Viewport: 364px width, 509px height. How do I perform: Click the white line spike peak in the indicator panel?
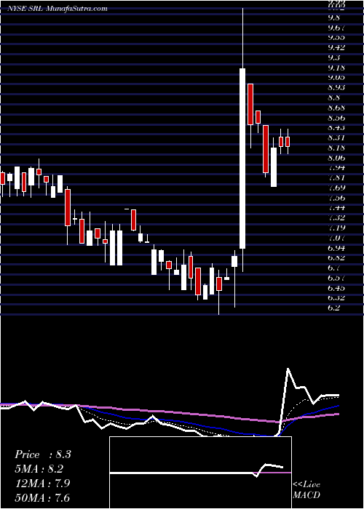pyautogui.click(x=288, y=369)
